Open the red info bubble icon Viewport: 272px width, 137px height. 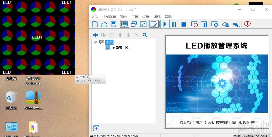[x=247, y=24]
